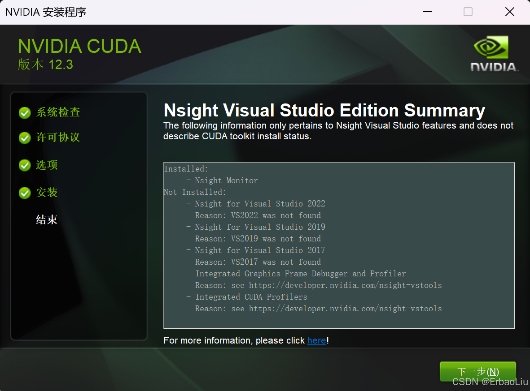Click 'Nsight for Visual Studio 2022' line
This screenshot has height=391, width=530.
tap(260, 204)
